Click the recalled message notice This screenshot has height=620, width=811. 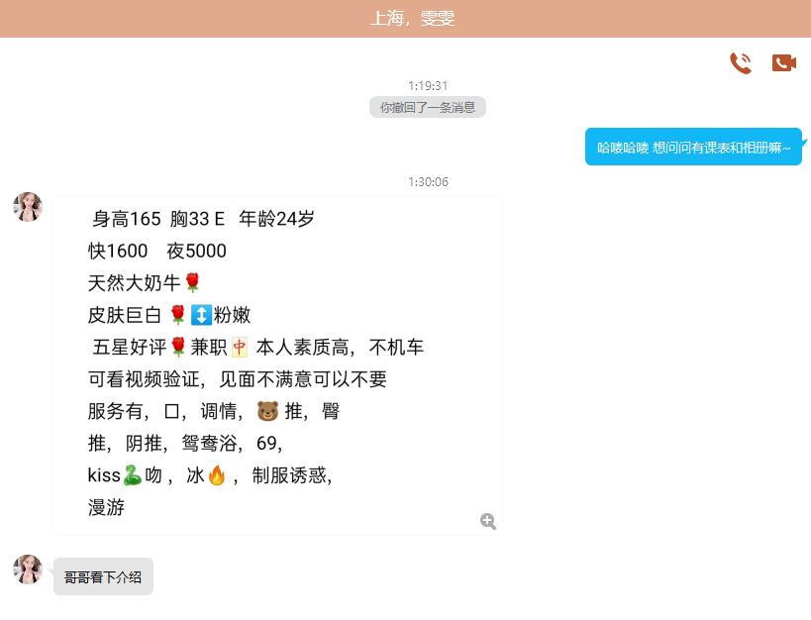pos(428,107)
